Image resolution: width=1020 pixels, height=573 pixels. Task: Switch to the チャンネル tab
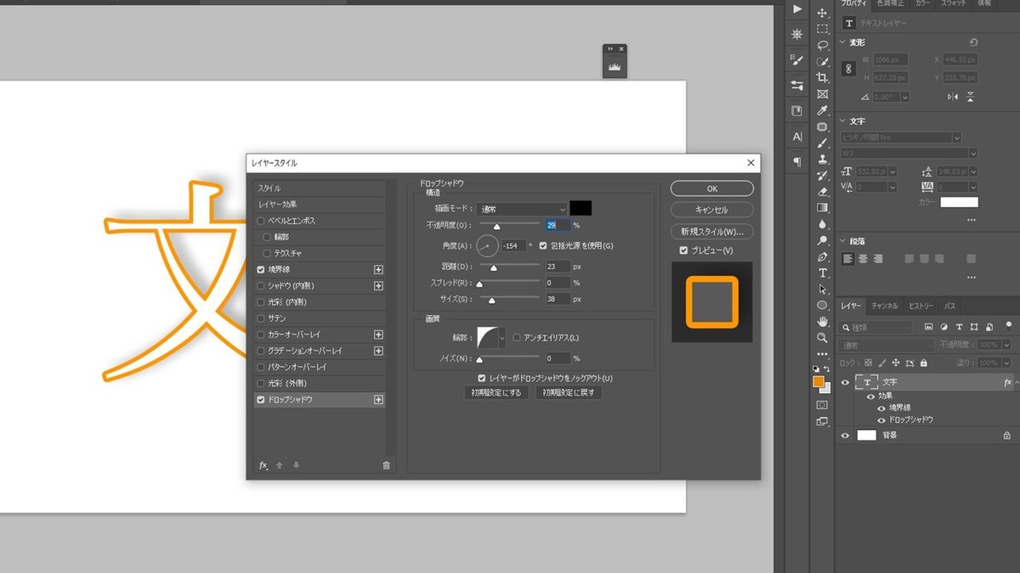[x=884, y=306]
